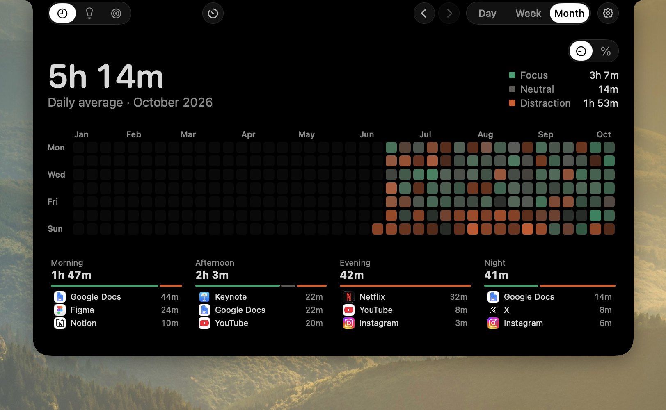Click the 'Figma' row label
The image size is (666, 410).
[82, 310]
